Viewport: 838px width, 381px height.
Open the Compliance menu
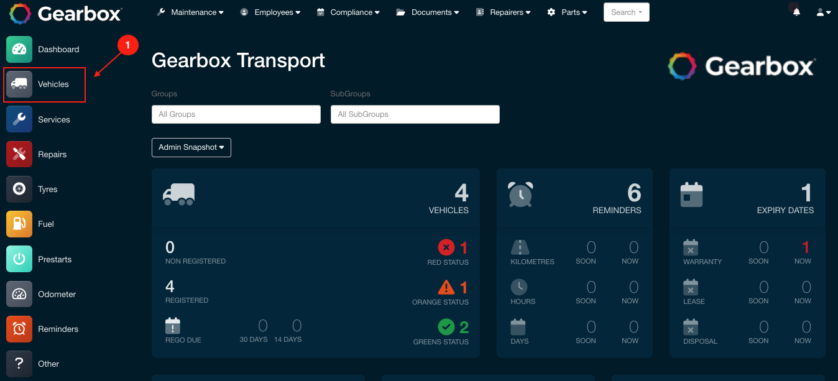[348, 12]
